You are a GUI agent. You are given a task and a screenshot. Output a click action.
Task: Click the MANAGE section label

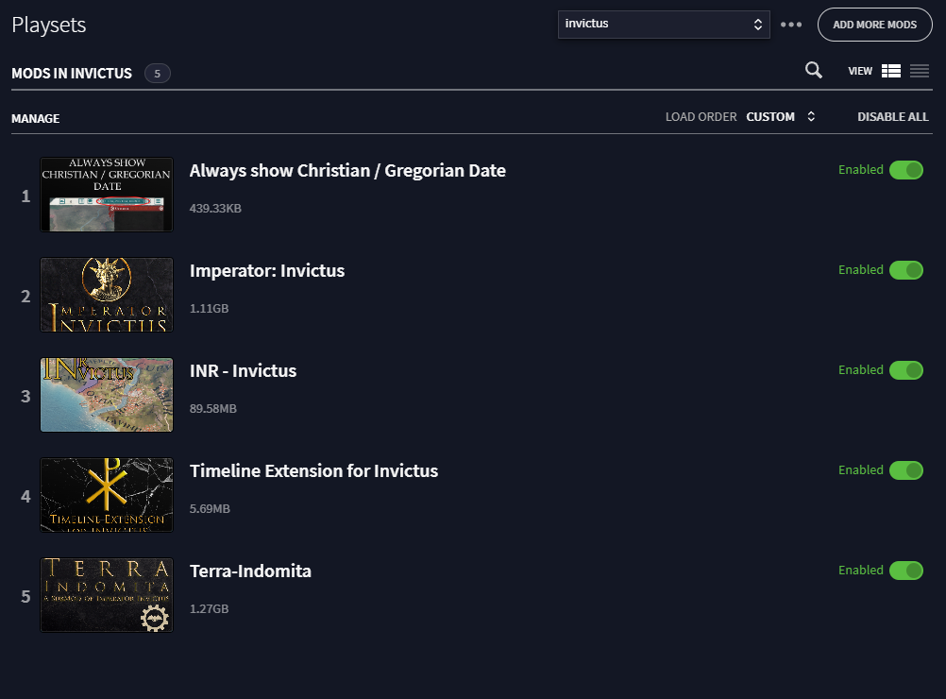[x=35, y=118]
